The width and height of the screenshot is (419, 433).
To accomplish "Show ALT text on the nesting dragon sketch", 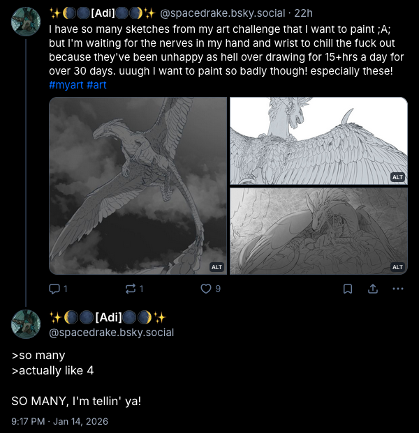I will pyautogui.click(x=397, y=267).
